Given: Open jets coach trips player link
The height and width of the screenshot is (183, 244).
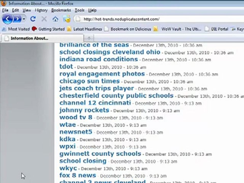Looking at the screenshot, I should point(97,88).
